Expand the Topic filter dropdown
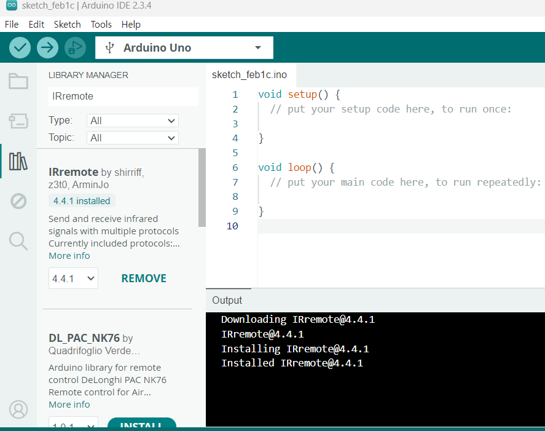Image resolution: width=545 pixels, height=431 pixels. click(x=133, y=138)
